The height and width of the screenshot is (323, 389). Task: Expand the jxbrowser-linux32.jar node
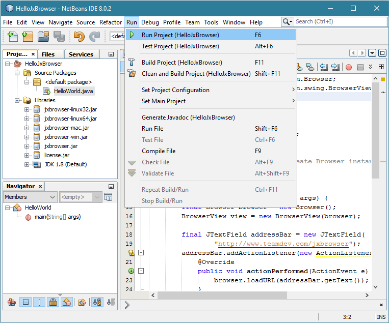pyautogui.click(x=27, y=109)
